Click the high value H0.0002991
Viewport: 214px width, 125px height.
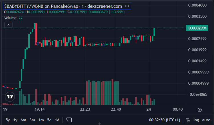35,12
